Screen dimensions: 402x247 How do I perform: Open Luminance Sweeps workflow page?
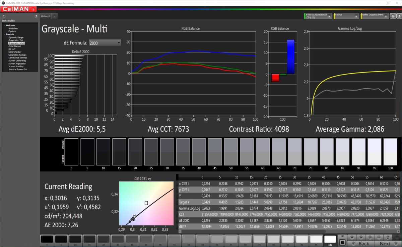point(18,57)
